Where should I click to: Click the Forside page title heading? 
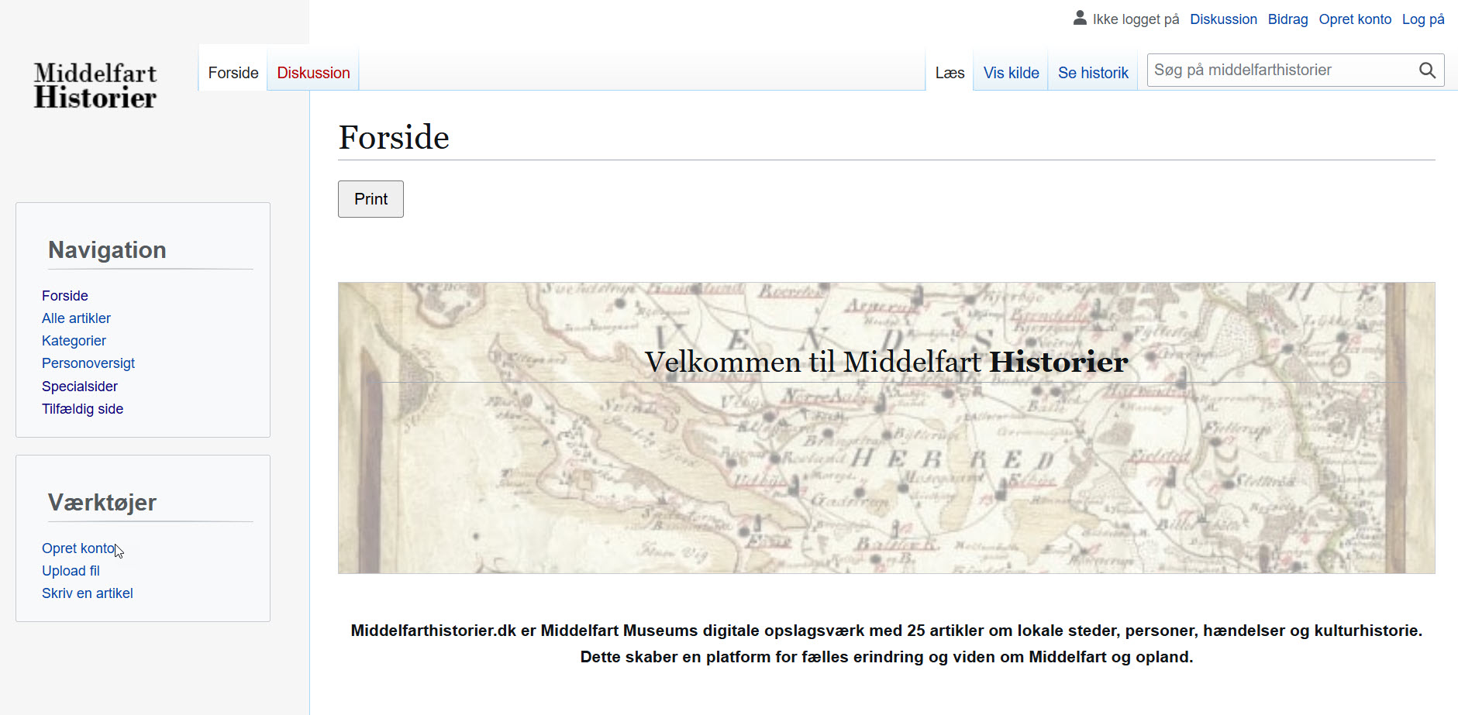[394, 137]
